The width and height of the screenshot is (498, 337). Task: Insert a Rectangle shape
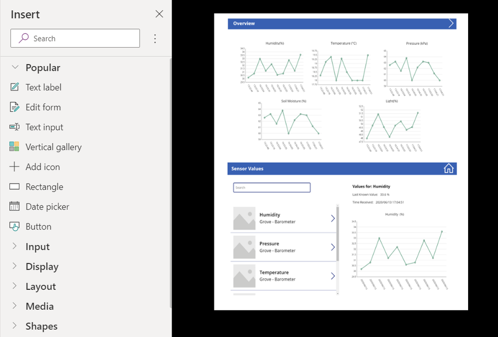pos(44,187)
